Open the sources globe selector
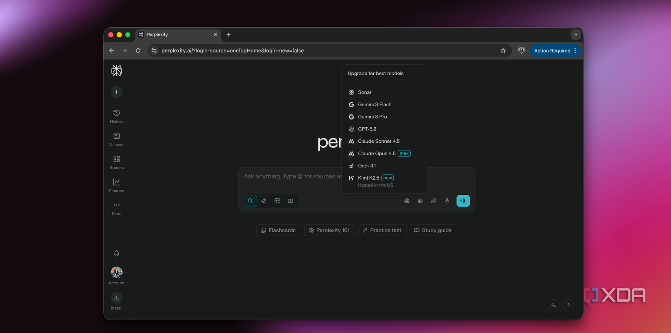Image resolution: width=671 pixels, height=333 pixels. 407,201
